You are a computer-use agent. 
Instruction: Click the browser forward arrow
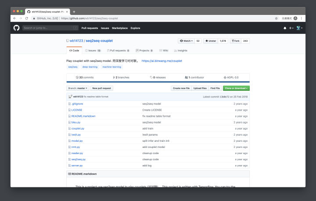pyautogui.click(x=21, y=18)
